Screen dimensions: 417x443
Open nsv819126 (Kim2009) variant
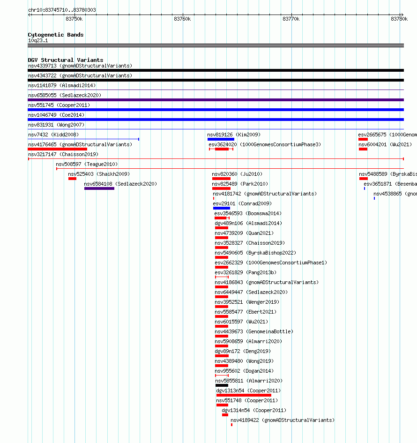(234, 135)
